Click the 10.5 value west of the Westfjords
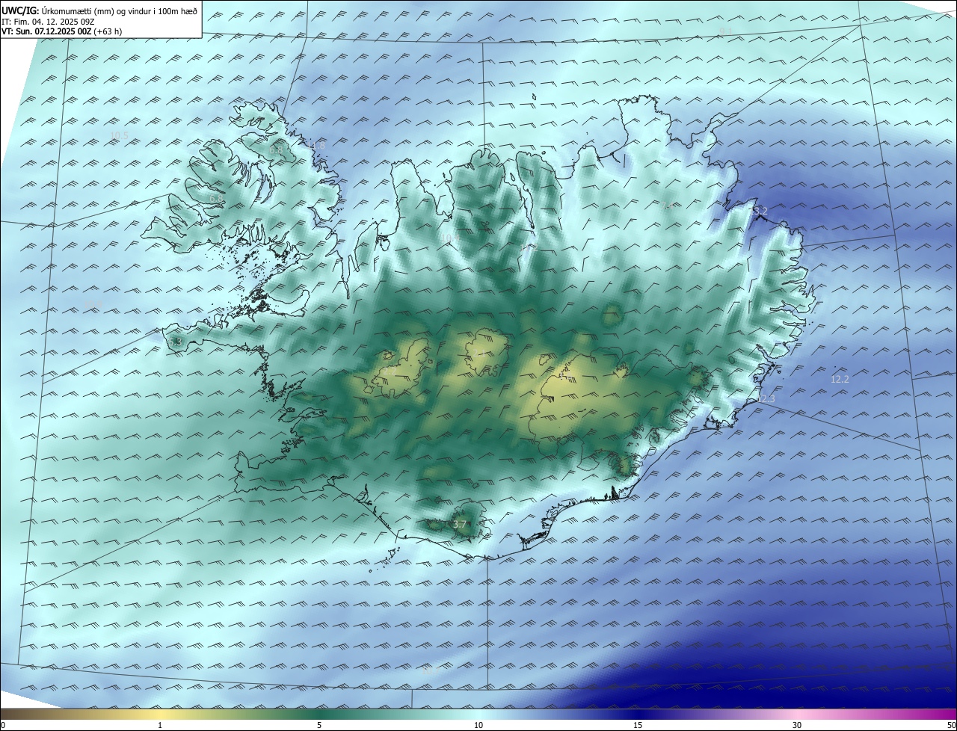957x731 pixels. 120,136
